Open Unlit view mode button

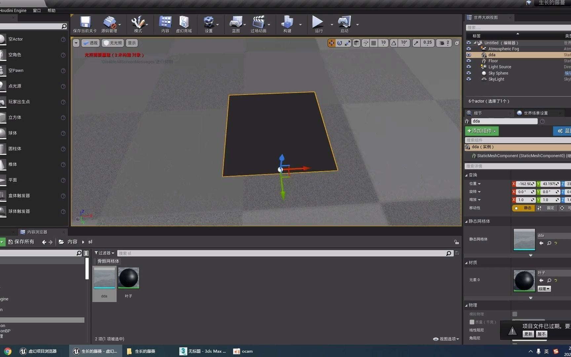pos(113,43)
